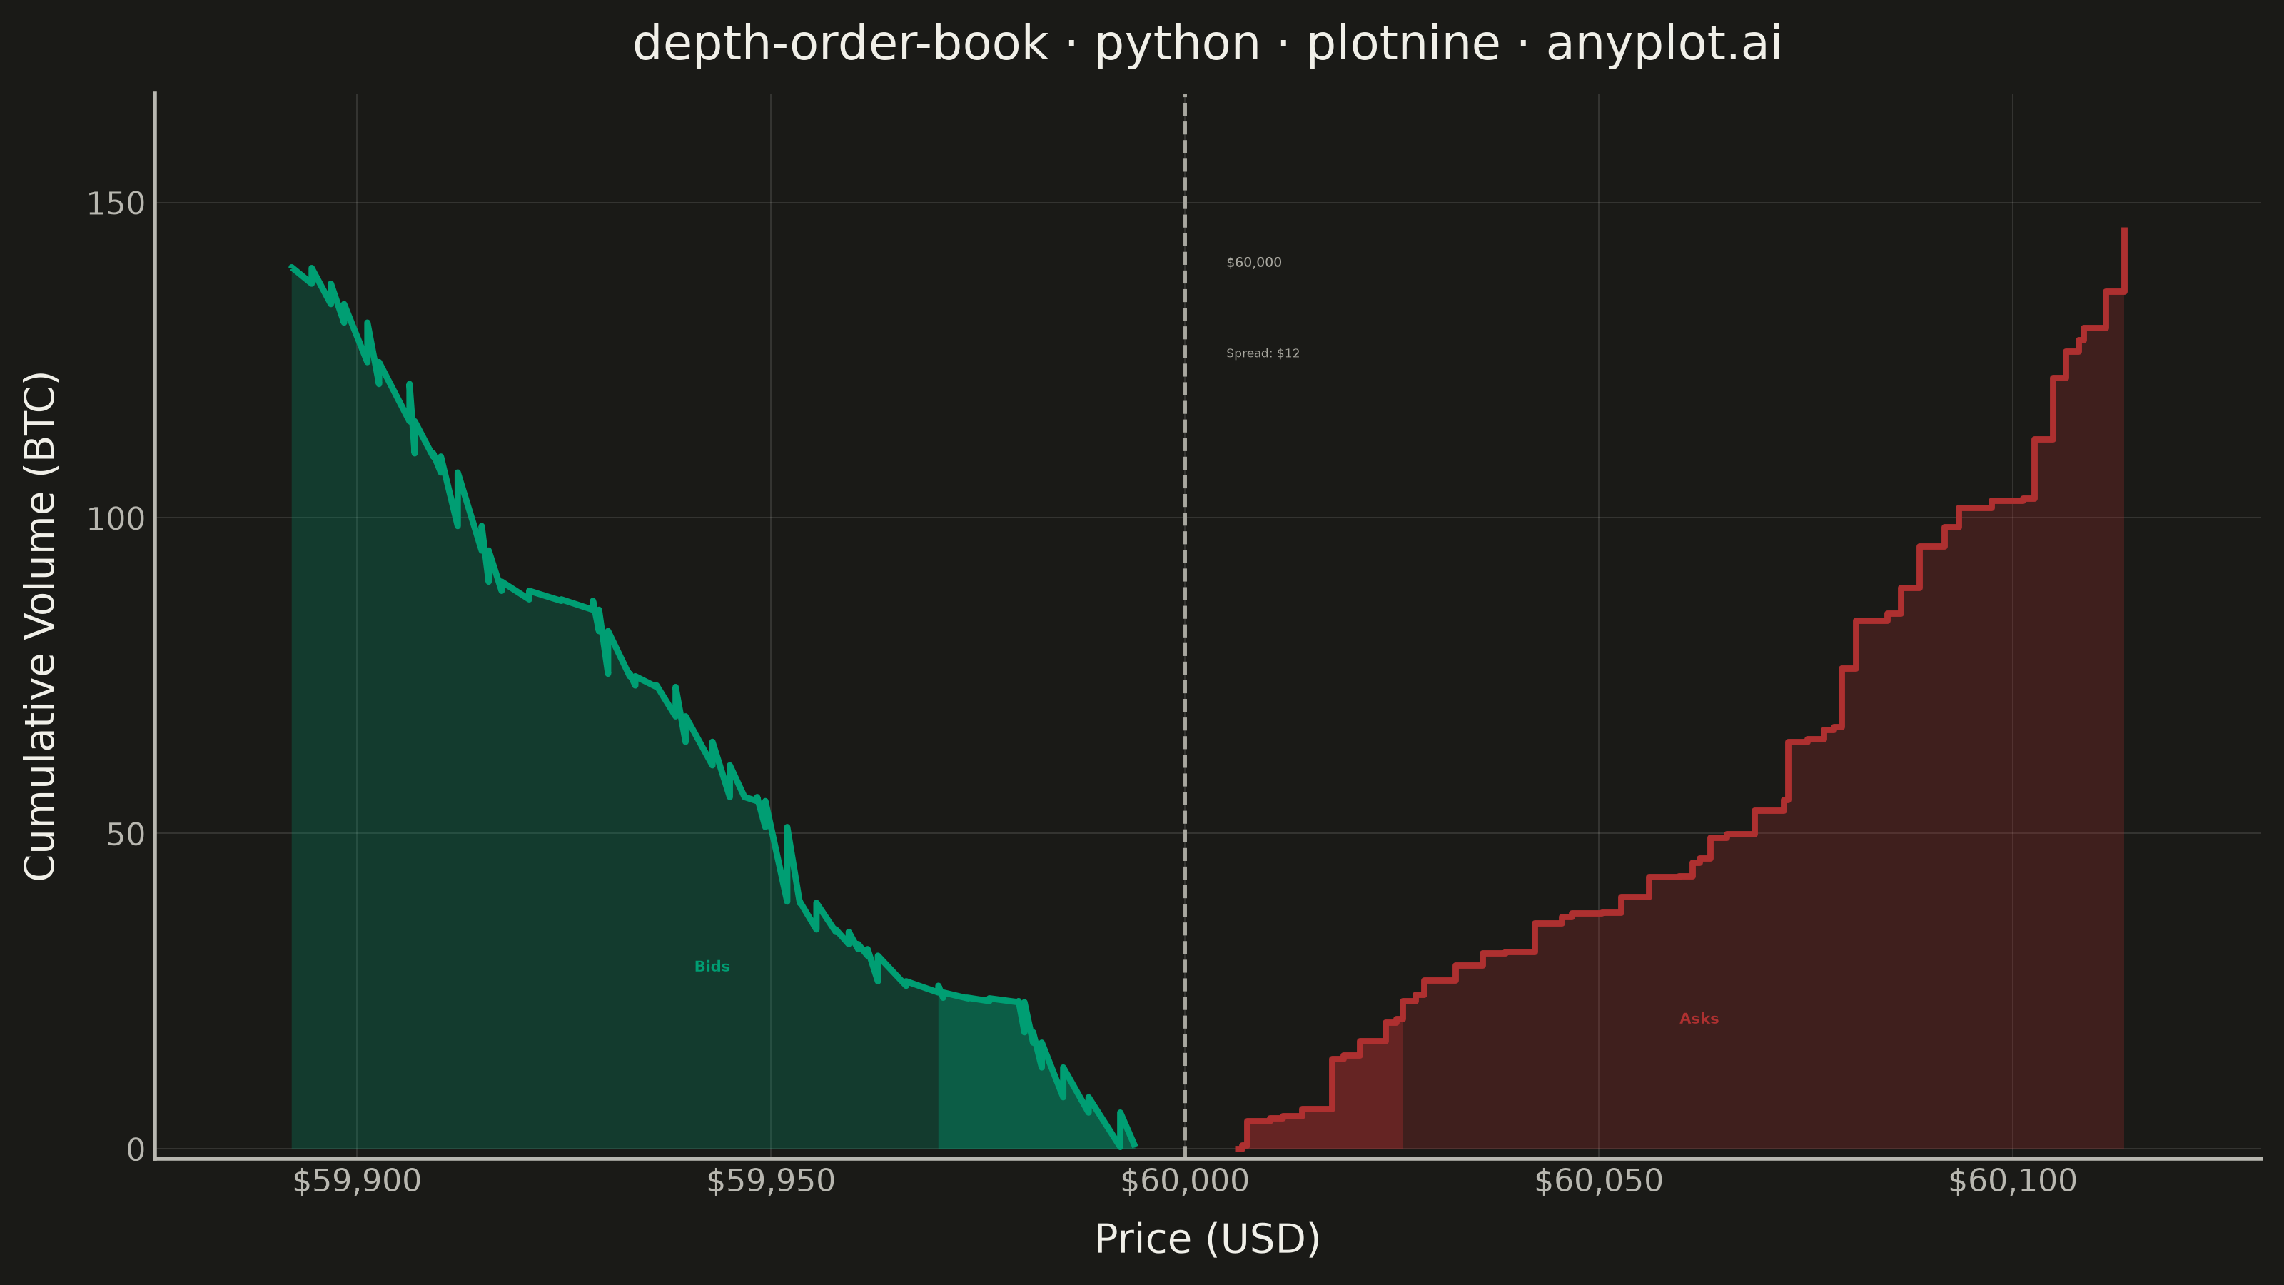Click the Price (USD) axis title

[1208, 1239]
